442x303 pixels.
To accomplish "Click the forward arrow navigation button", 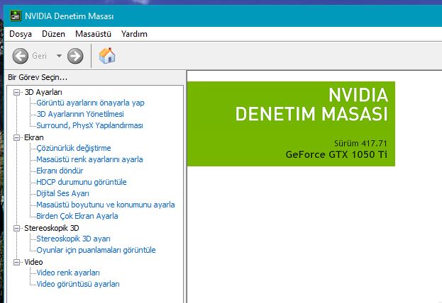I will 75,56.
